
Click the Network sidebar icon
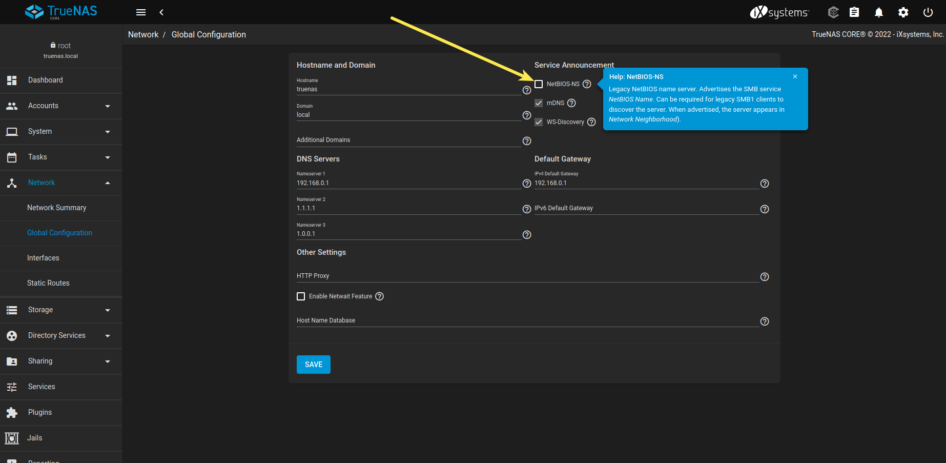coord(12,183)
